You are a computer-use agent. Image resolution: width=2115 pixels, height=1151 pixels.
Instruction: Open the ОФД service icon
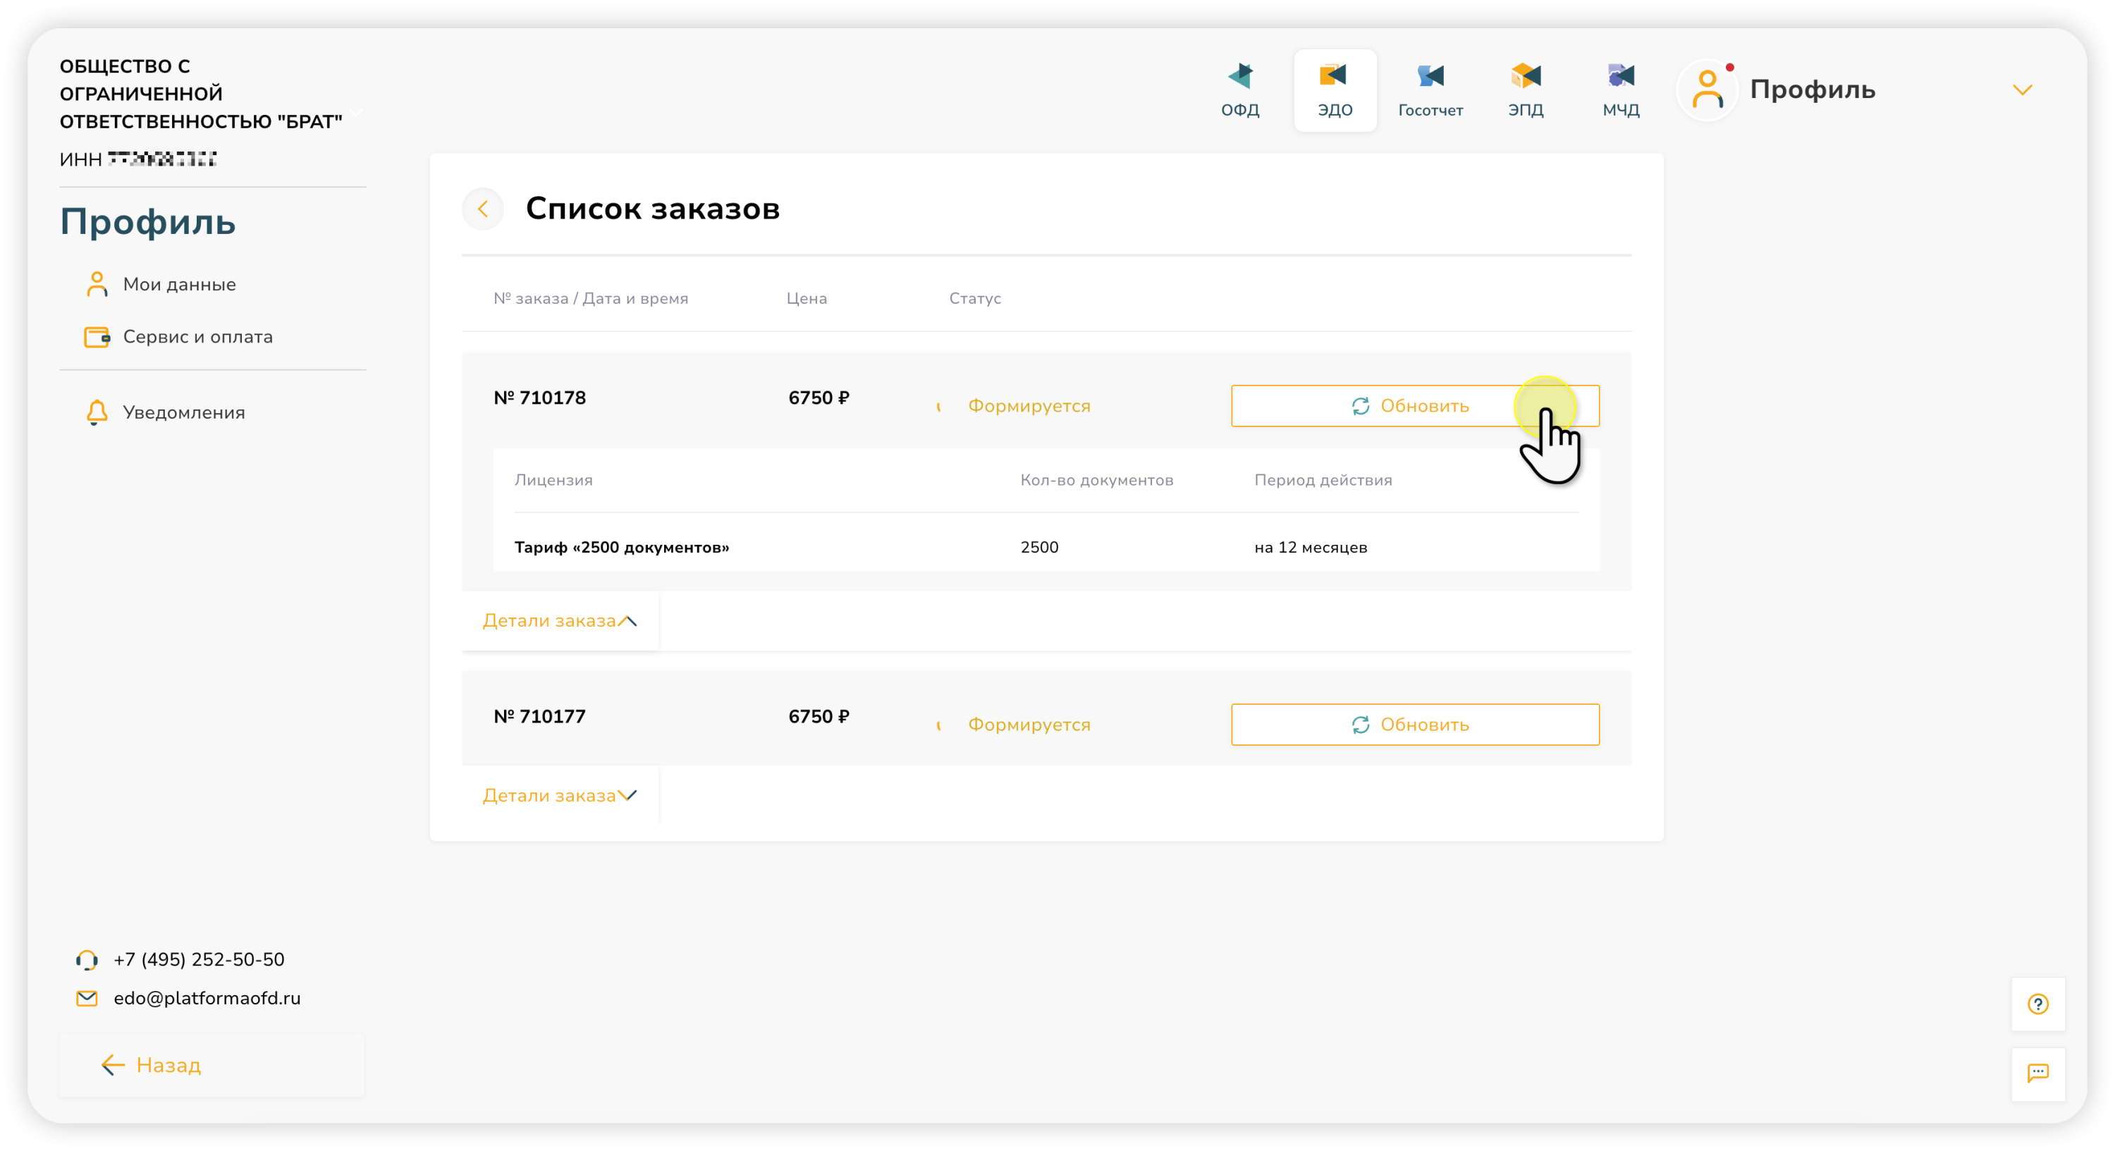coord(1240,90)
